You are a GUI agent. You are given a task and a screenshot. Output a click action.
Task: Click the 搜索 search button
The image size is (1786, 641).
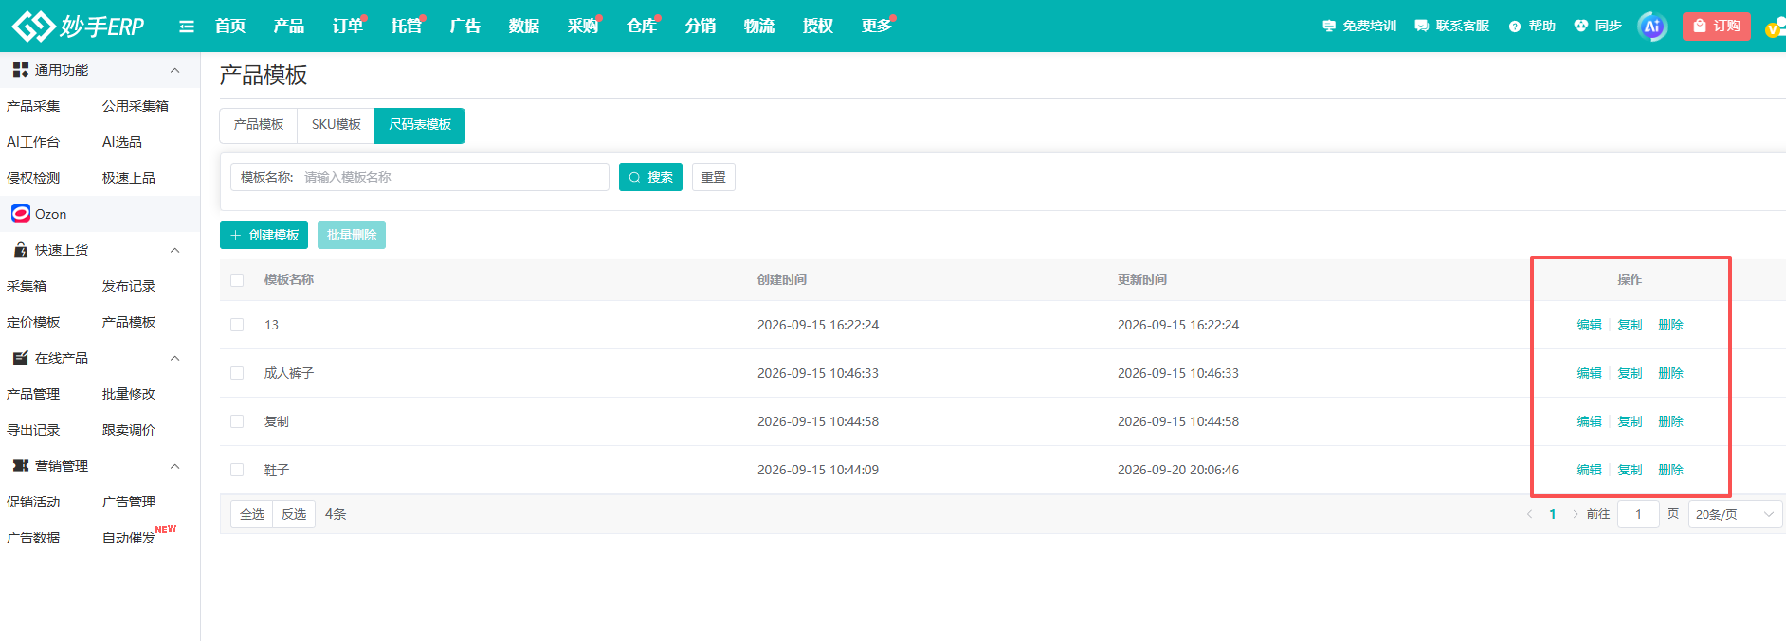(650, 177)
